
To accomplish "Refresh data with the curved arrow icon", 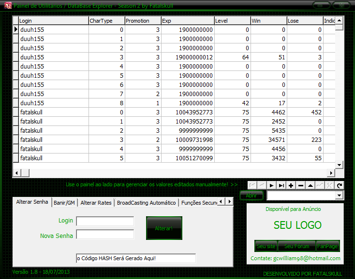I will [340, 185].
